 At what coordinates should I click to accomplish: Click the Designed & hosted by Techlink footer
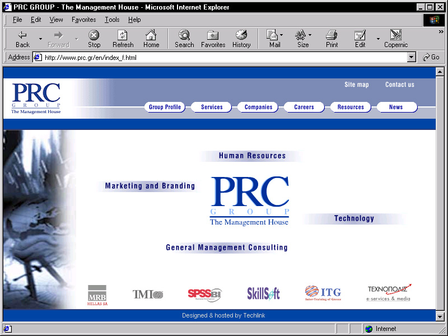click(223, 315)
